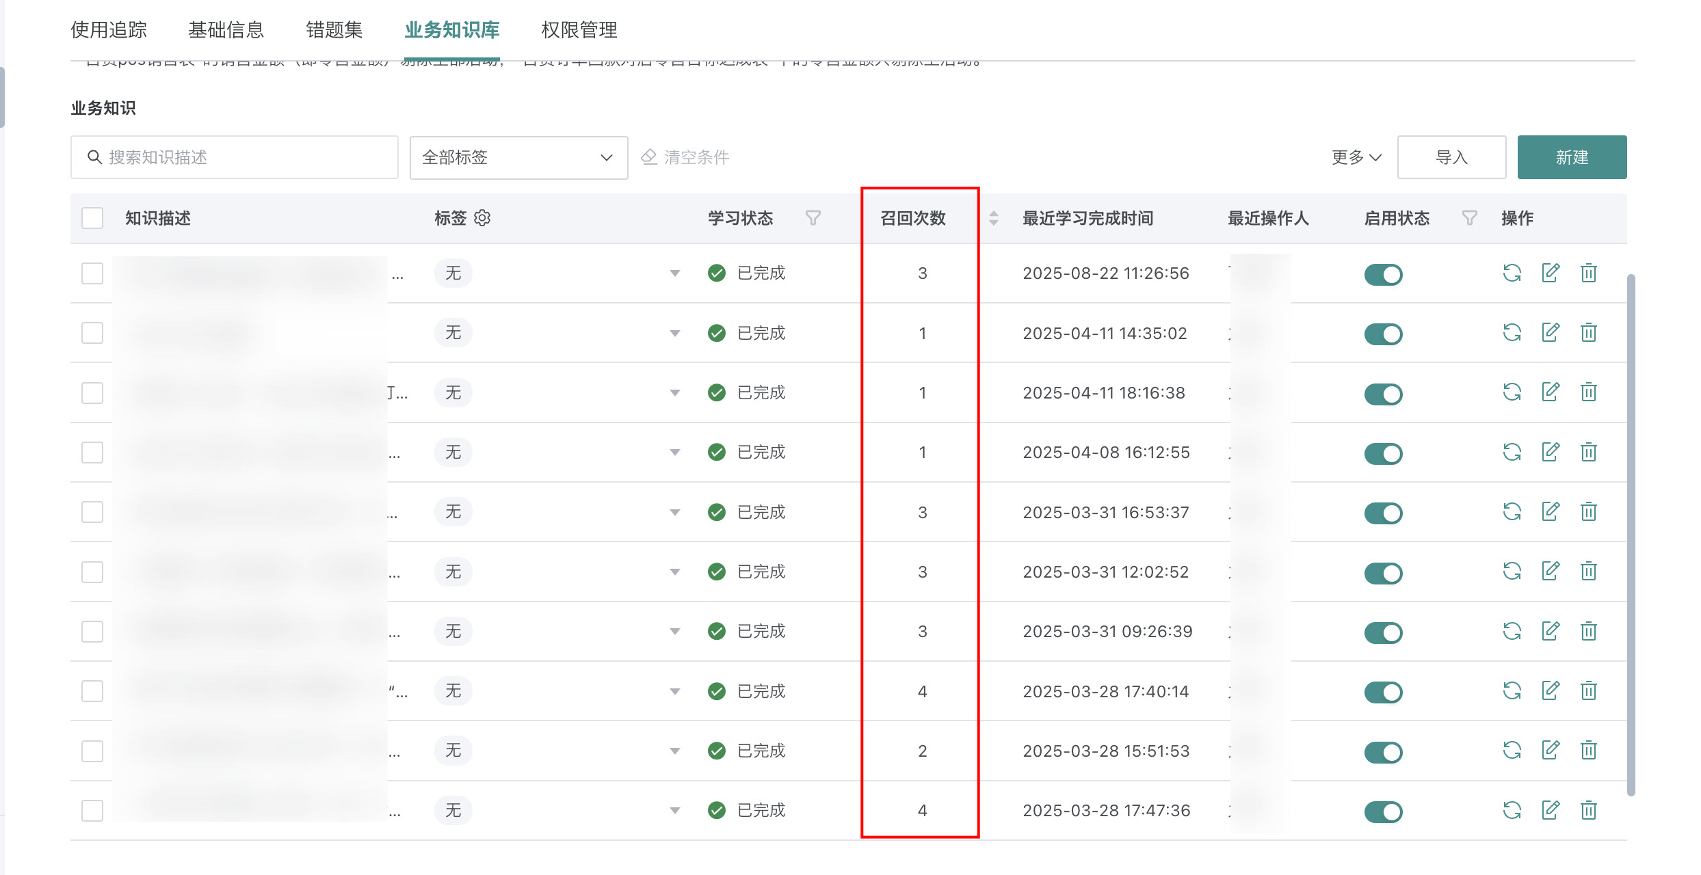Edit the row dated 2025-04-11 14:35:02
Viewport: 1701px width, 875px height.
point(1551,333)
